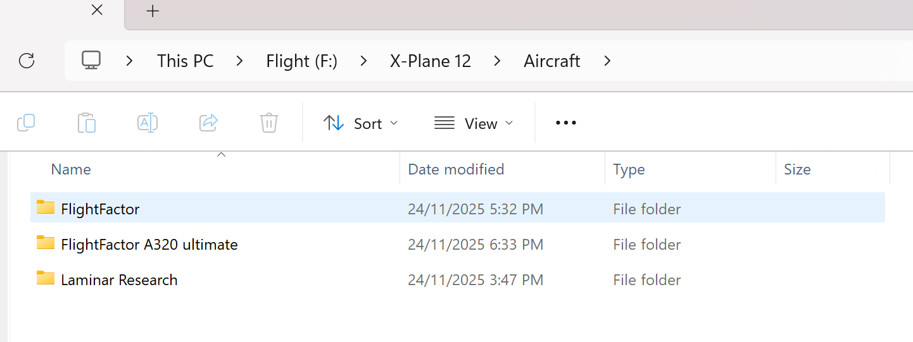This screenshot has height=342, width=913.
Task: Click the PC monitor icon in address bar
Action: click(91, 61)
